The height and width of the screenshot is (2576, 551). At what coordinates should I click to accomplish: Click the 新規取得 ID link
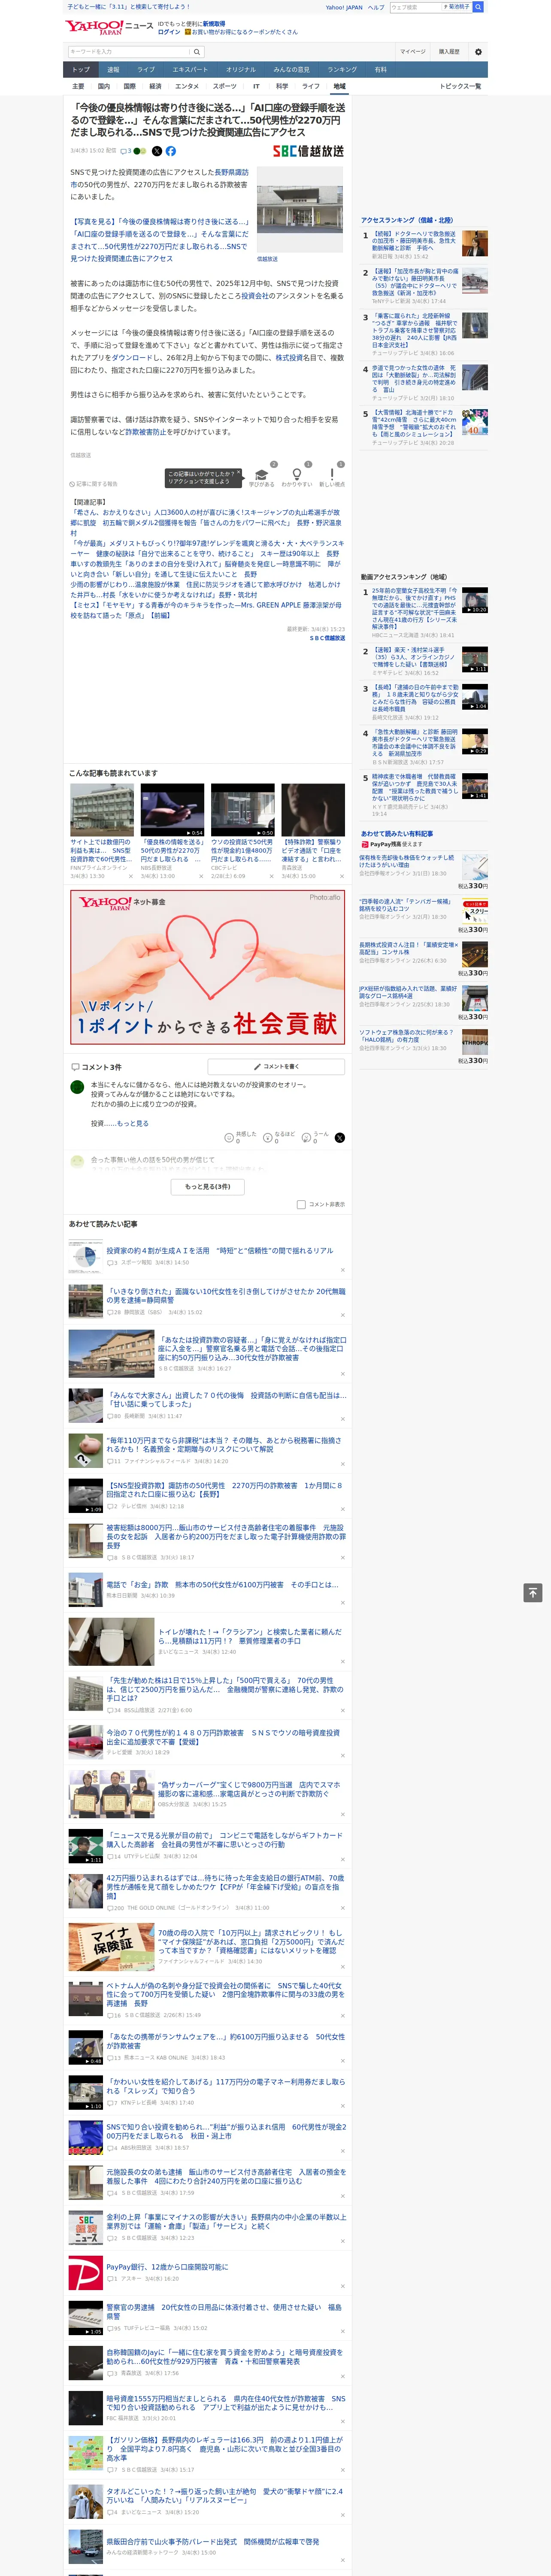click(214, 24)
